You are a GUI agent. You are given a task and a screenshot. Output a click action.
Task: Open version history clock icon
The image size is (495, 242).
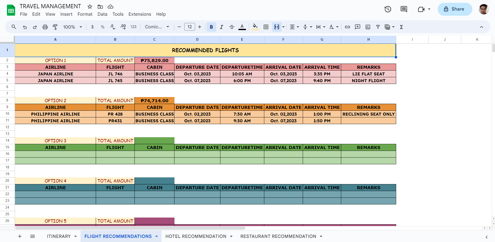tap(388, 9)
